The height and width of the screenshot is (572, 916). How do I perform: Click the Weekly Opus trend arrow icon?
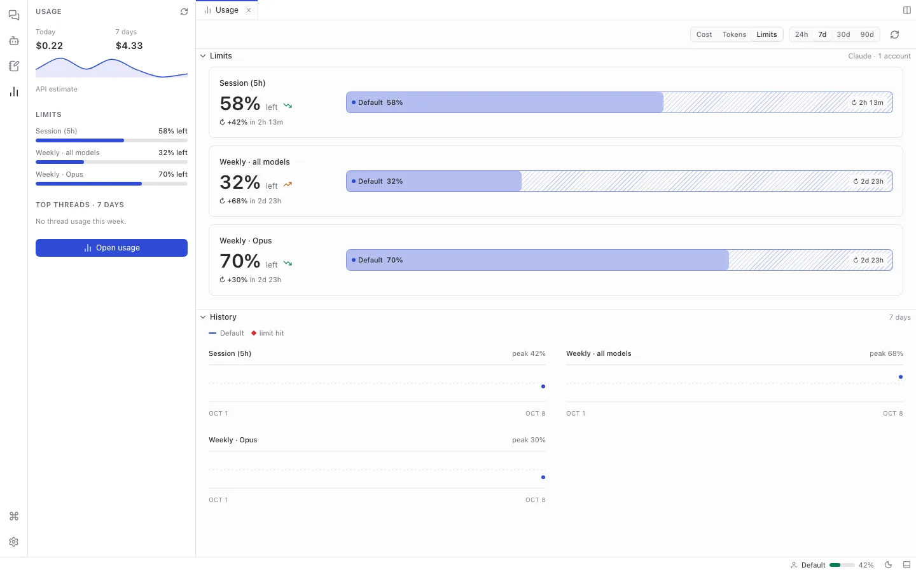(x=288, y=264)
